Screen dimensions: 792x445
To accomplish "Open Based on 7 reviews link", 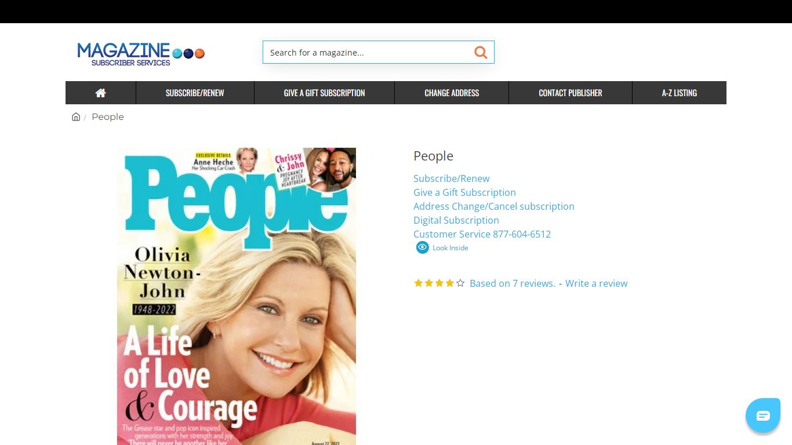I will coord(513,283).
